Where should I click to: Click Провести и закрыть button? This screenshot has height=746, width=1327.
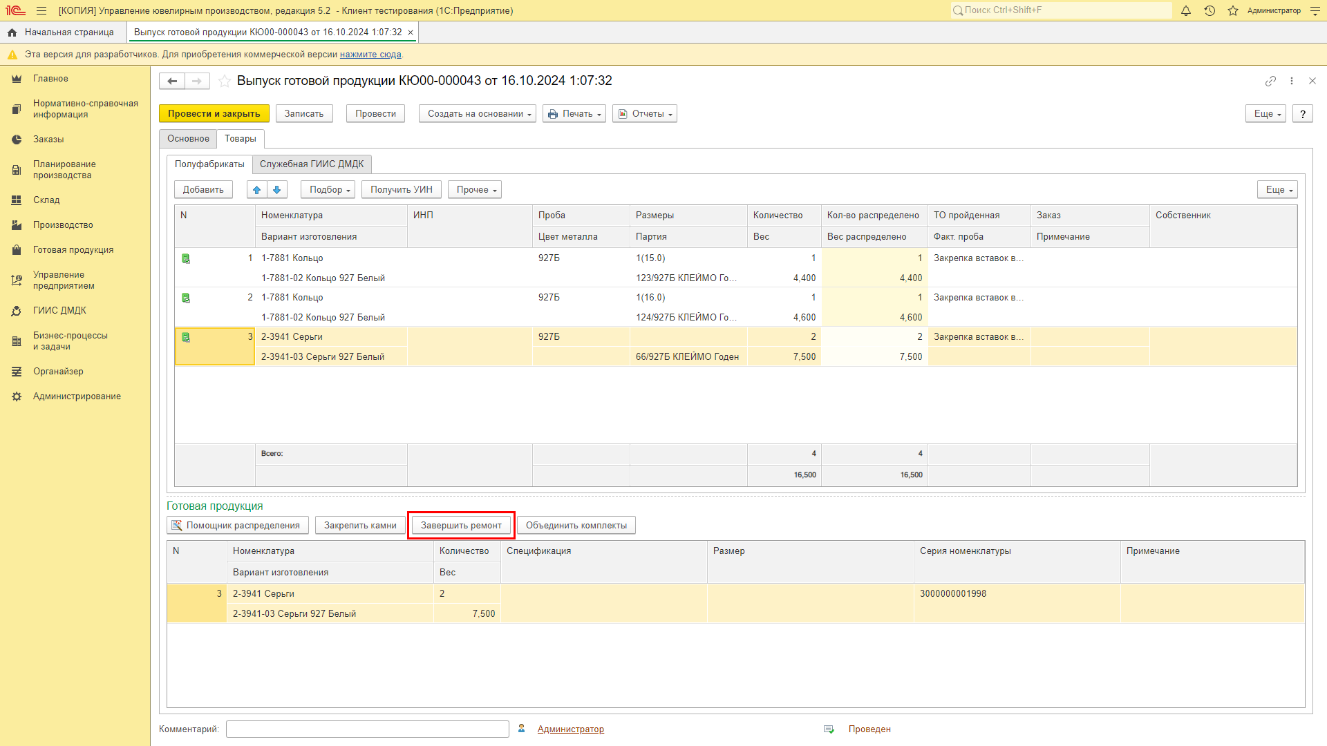pyautogui.click(x=214, y=114)
